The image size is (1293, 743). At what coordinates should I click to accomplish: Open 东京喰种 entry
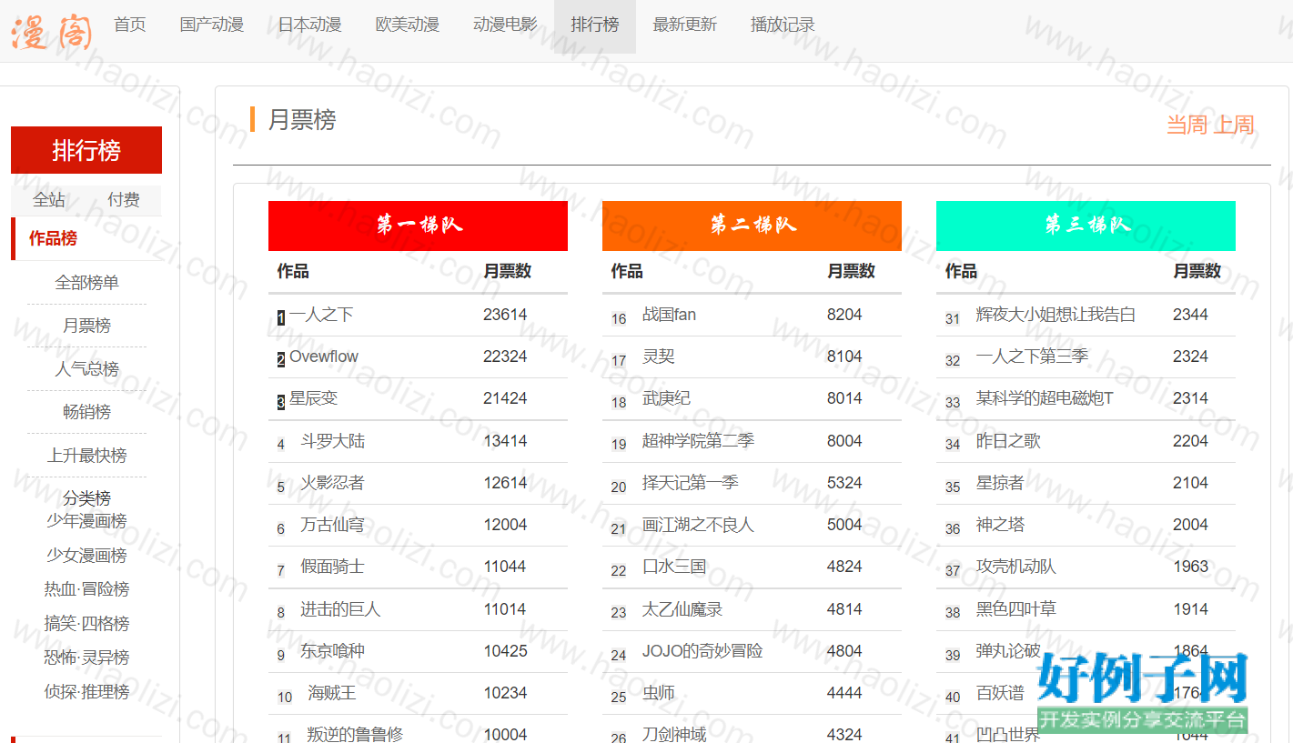(x=332, y=651)
